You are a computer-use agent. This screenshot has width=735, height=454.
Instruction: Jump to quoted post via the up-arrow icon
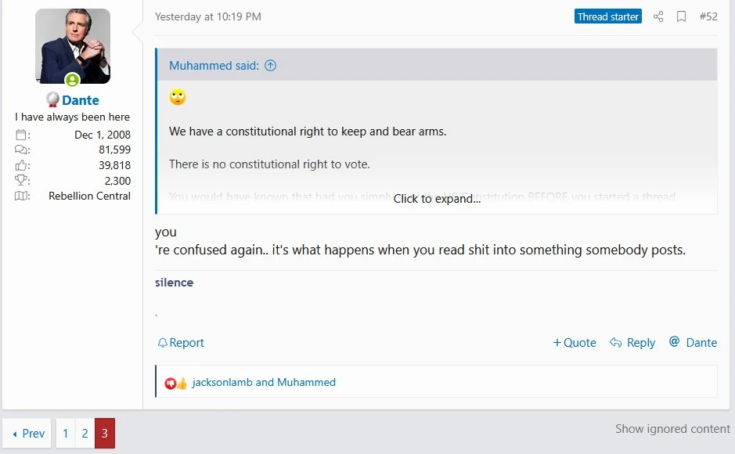click(271, 66)
